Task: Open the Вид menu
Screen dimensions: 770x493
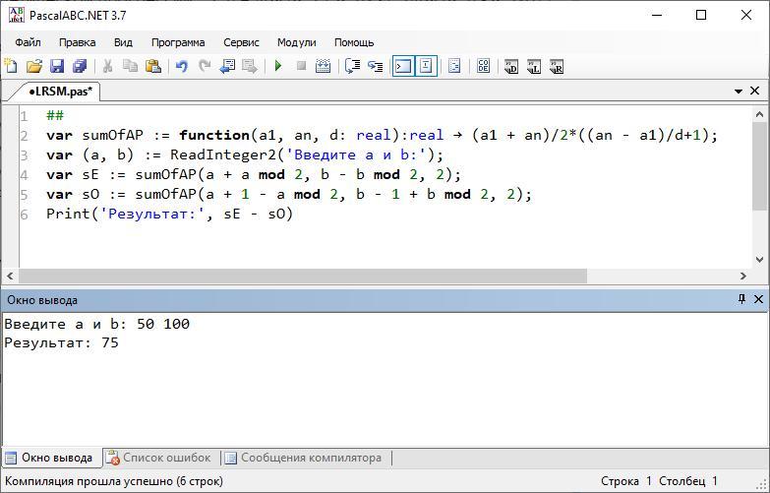Action: (123, 42)
